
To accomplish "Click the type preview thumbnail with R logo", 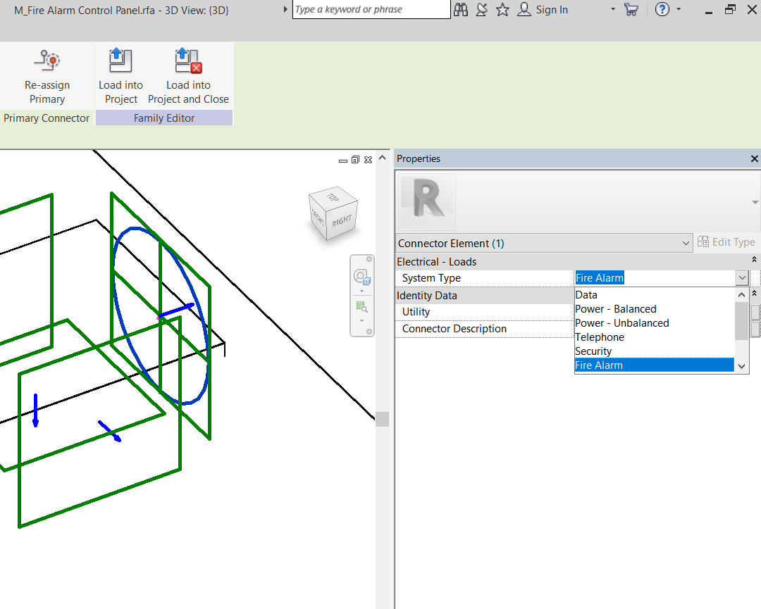I will tap(427, 201).
